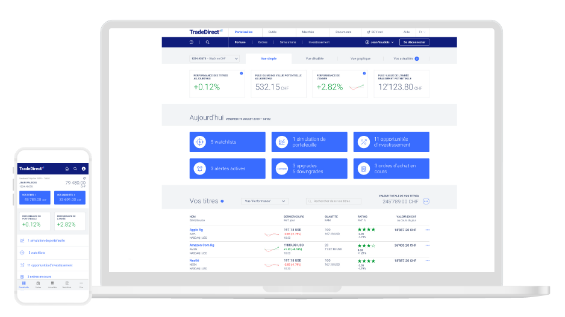Open the Amazon Com Rg stock link
The width and height of the screenshot is (565, 317).
[202, 245]
